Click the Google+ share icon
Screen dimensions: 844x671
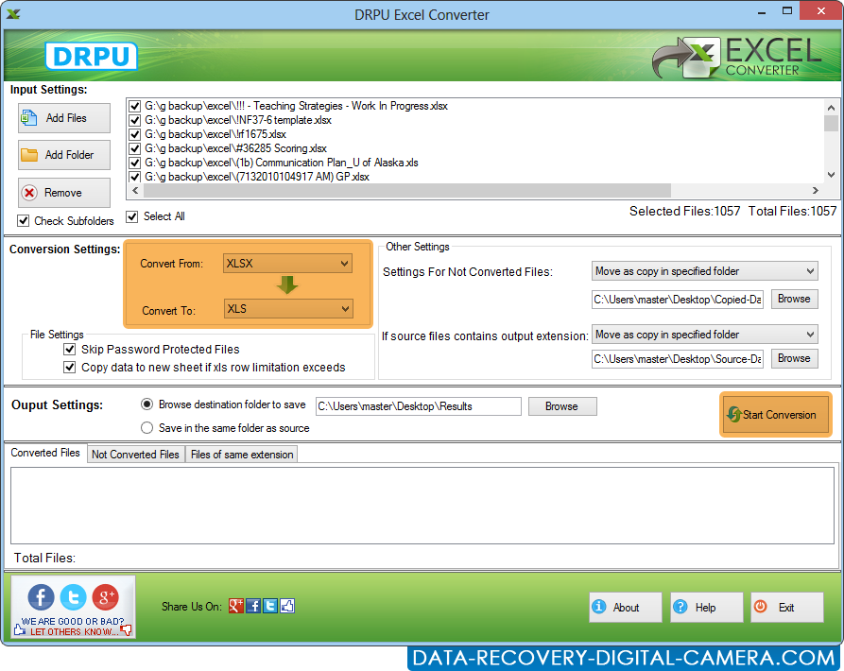click(105, 596)
